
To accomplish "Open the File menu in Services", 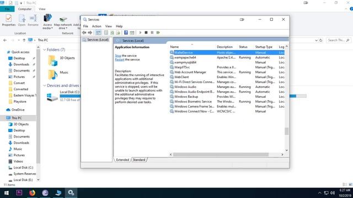I will [x=85, y=26].
